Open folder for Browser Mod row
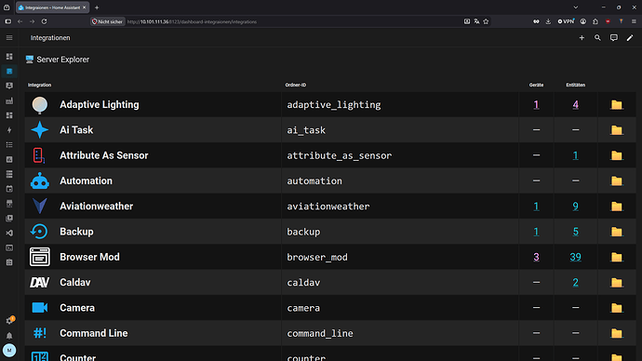642x361 pixels. click(x=617, y=257)
